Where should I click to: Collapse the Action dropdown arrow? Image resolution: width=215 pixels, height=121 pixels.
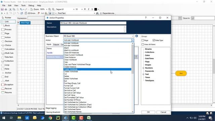[x=133, y=40]
